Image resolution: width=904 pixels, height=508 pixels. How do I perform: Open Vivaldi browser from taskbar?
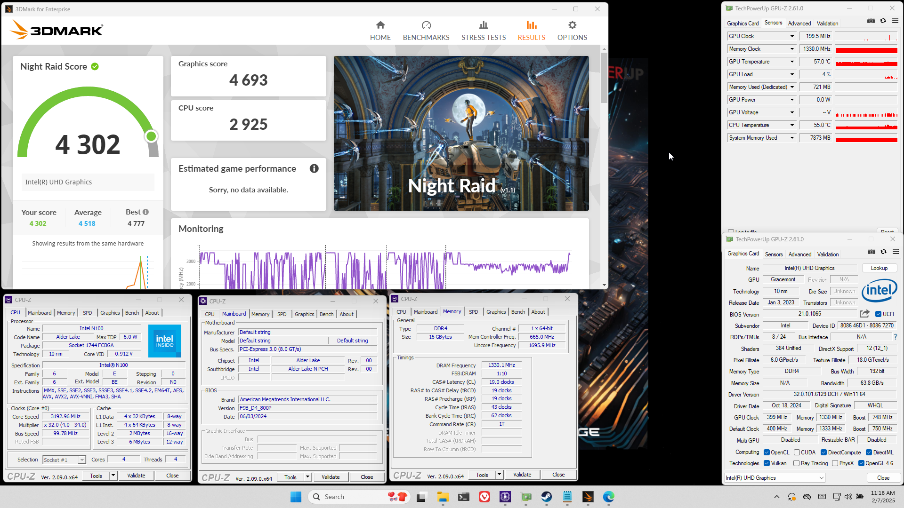pyautogui.click(x=484, y=497)
